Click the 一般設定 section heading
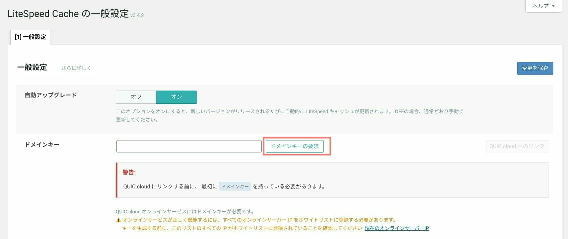Viewport: 568px width, 239px height. pos(32,67)
